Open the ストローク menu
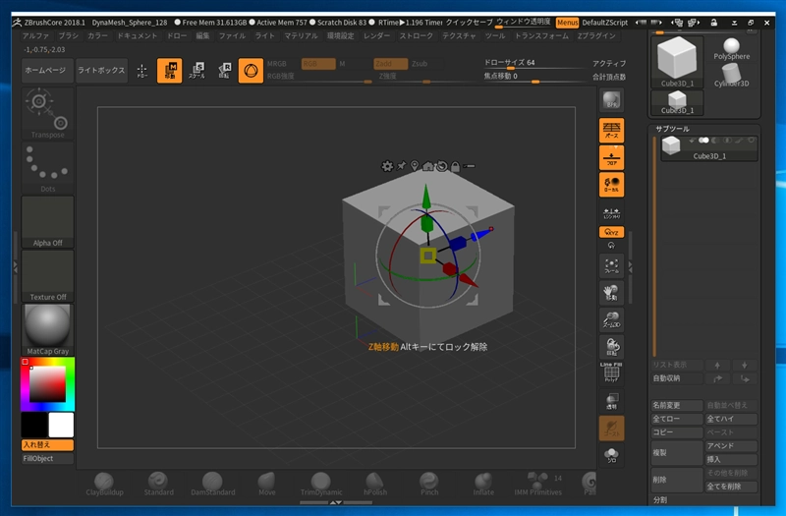The height and width of the screenshot is (516, 786). tap(416, 36)
